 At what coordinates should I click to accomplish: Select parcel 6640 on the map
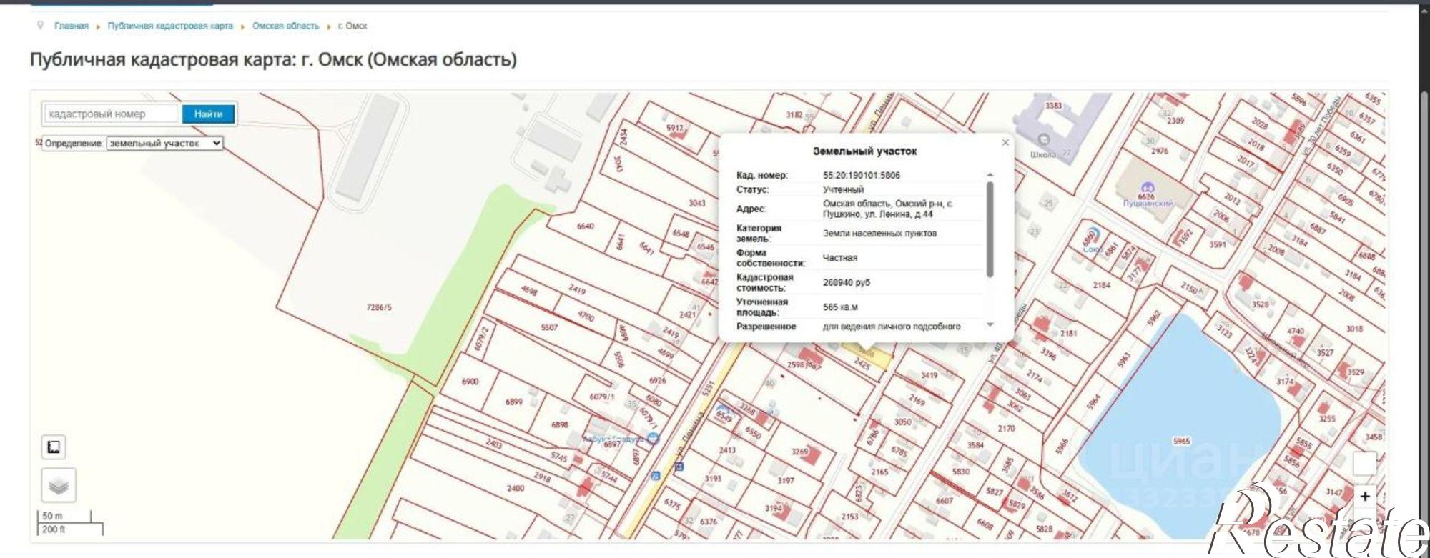[x=586, y=226]
